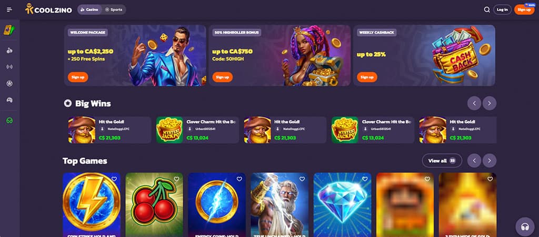Switch to the Sports tab

pyautogui.click(x=114, y=9)
